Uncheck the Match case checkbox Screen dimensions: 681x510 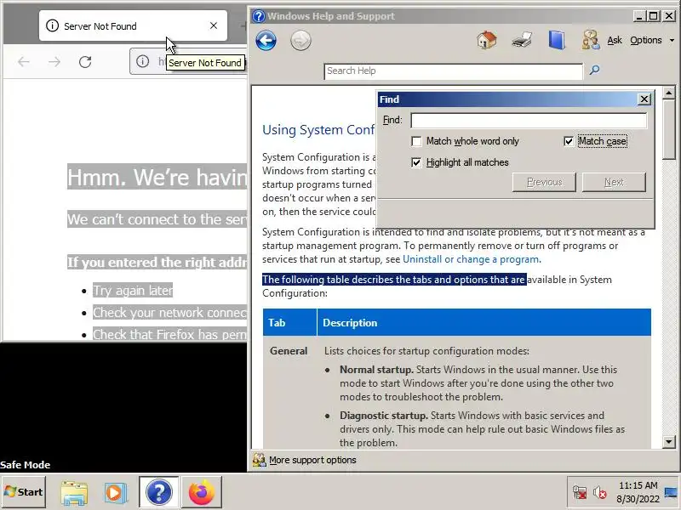pyautogui.click(x=569, y=141)
